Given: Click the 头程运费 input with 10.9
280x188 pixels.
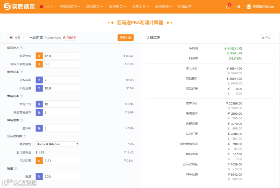Looking at the screenshot, I should click(61, 88).
